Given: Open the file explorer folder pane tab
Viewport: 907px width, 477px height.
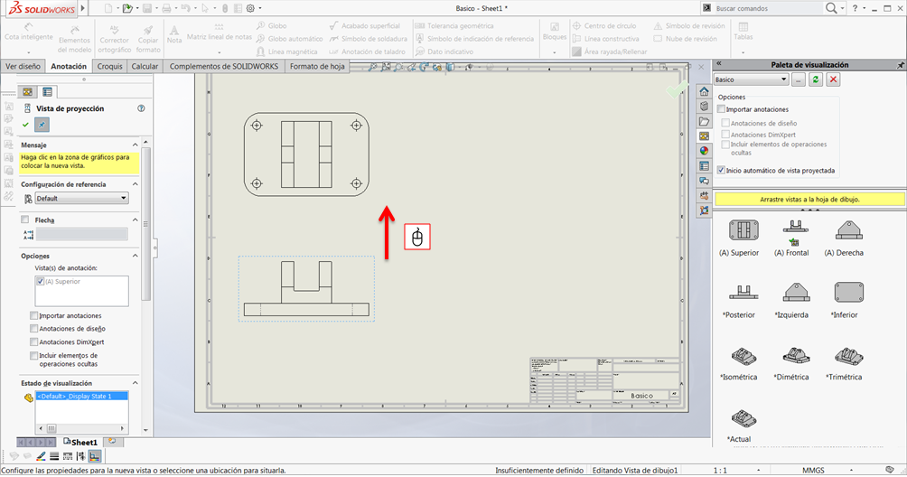Looking at the screenshot, I should pyautogui.click(x=705, y=121).
